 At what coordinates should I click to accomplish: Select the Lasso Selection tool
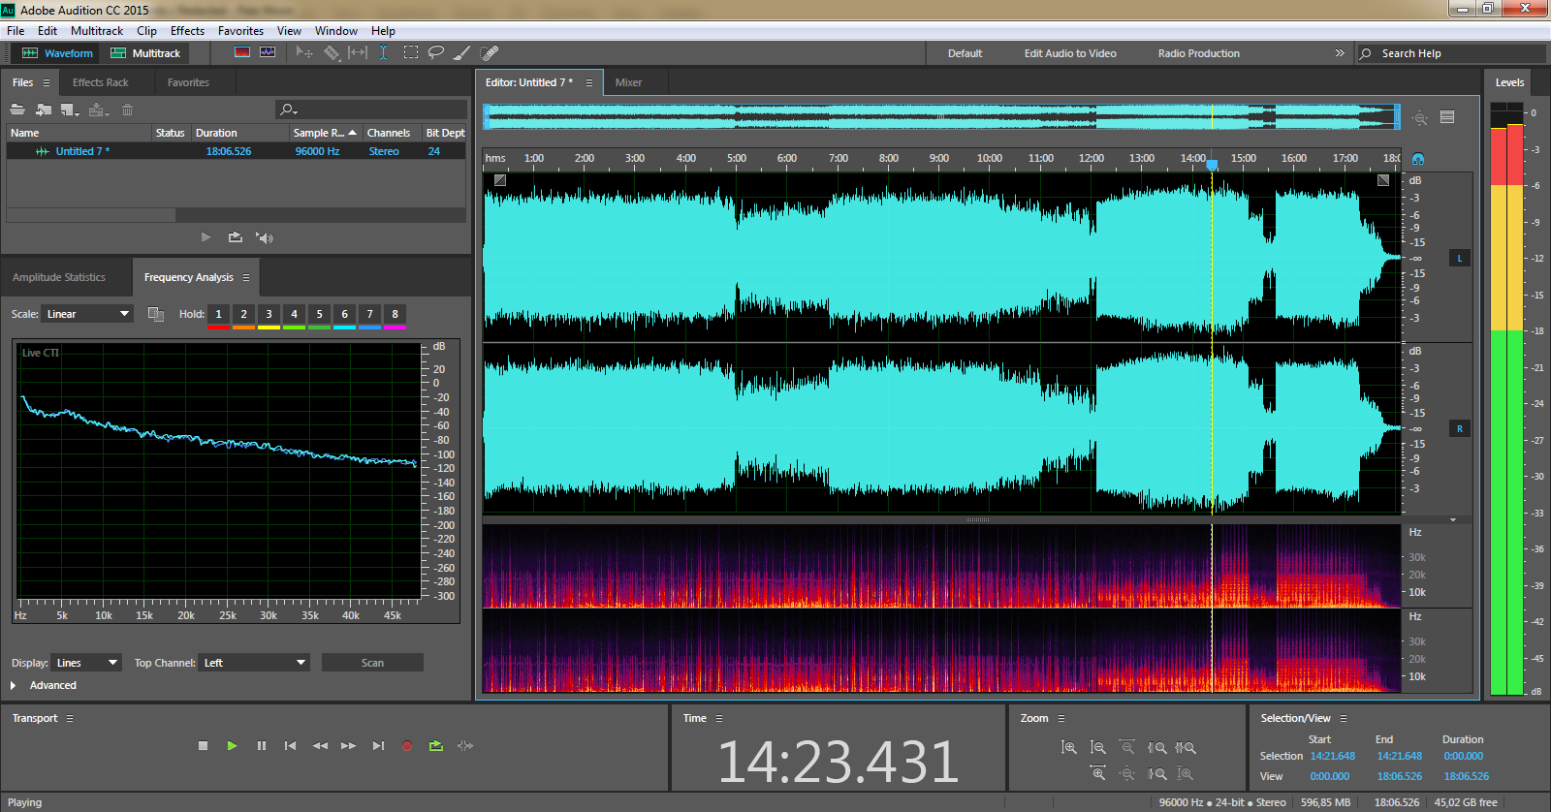(x=436, y=52)
